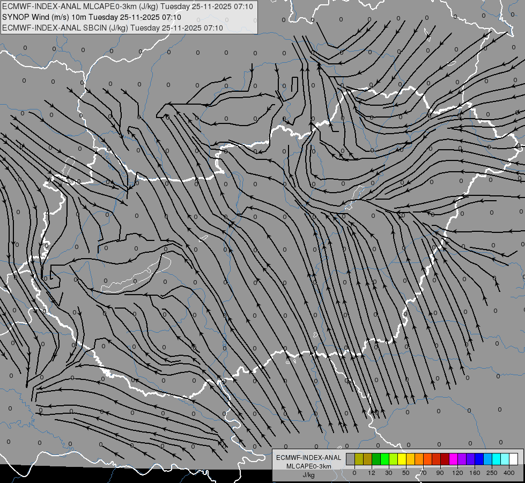This screenshot has width=525, height=483.
Task: Select the legend label 'MLCAPE0-3km'
Action: [x=308, y=466]
